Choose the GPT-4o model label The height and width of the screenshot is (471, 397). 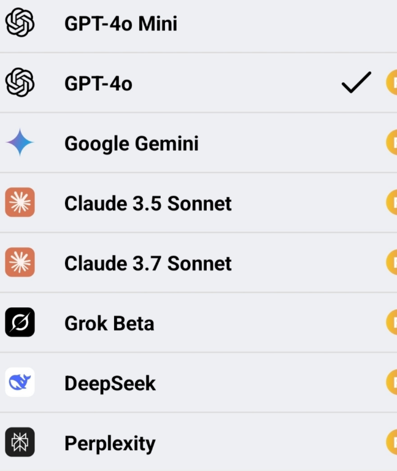pyautogui.click(x=98, y=83)
